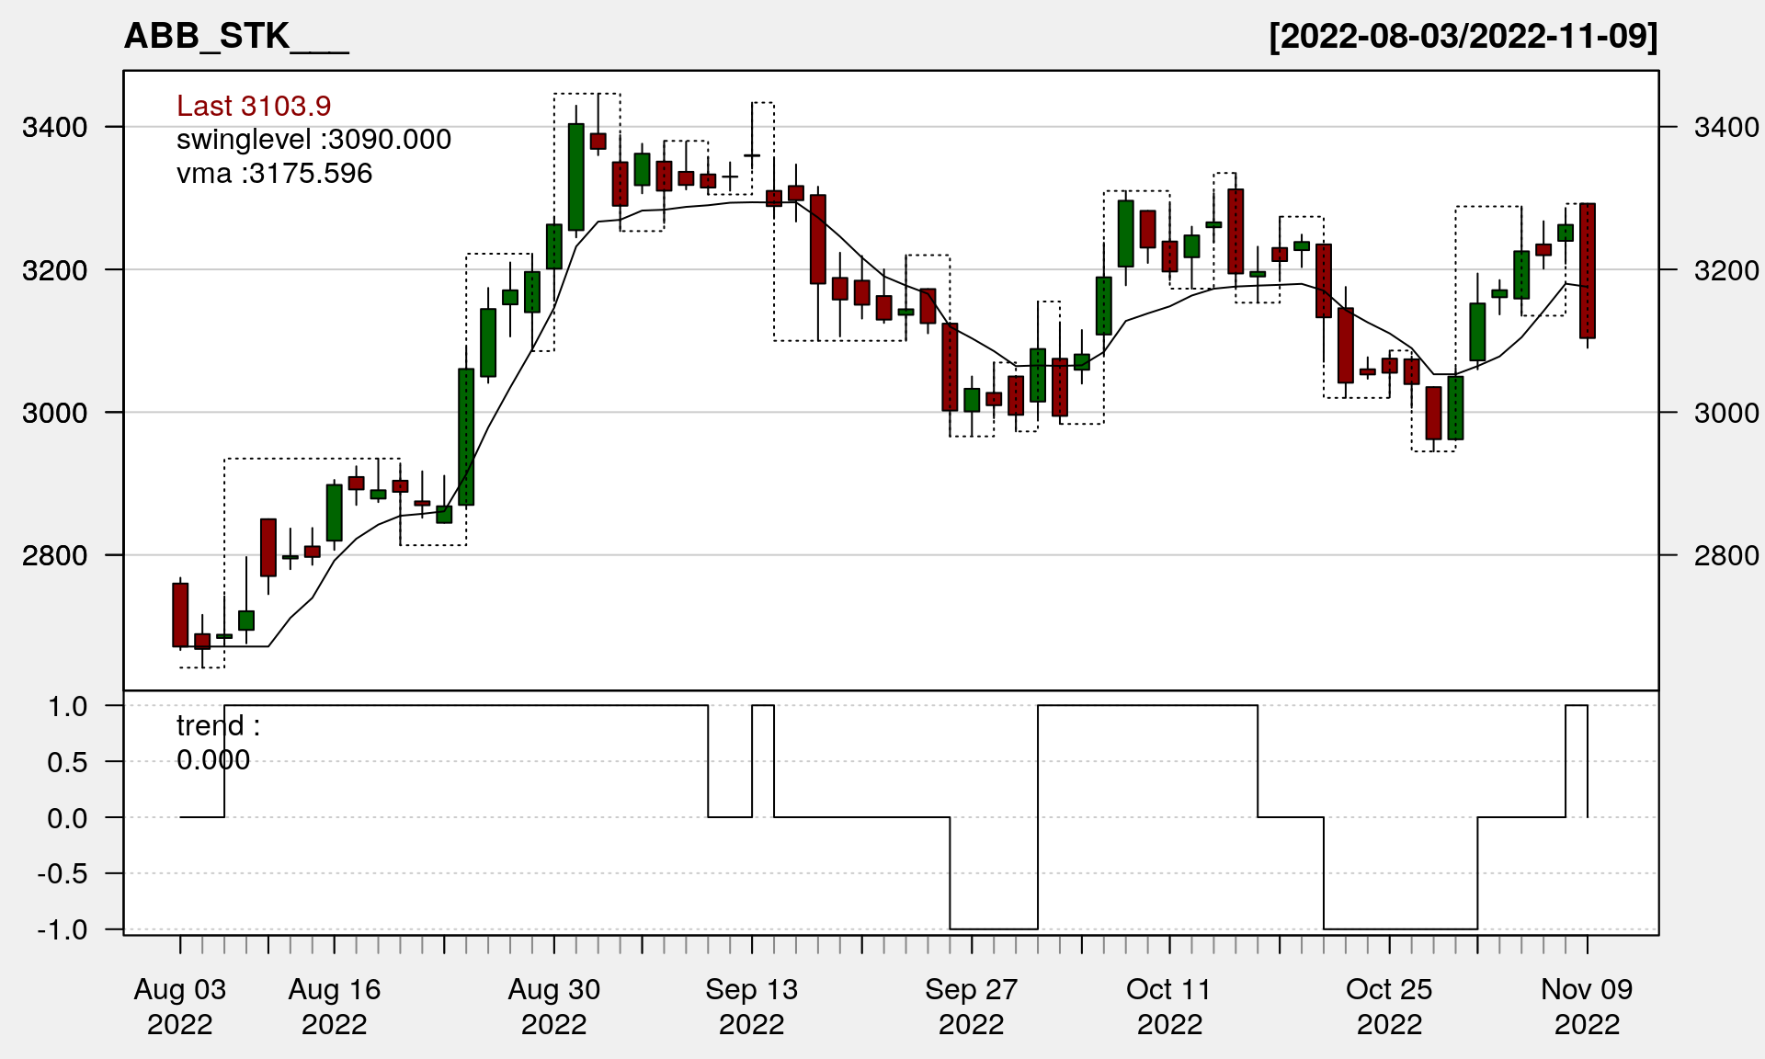Image resolution: width=1765 pixels, height=1059 pixels.
Task: Click the 3400 label on left axis
Action: [55, 127]
